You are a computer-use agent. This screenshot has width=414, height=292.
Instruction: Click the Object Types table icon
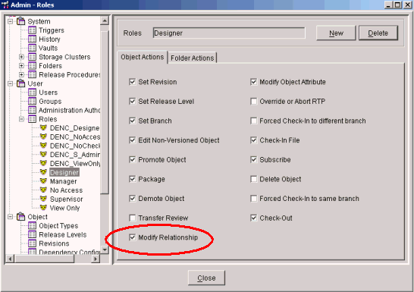[x=32, y=226]
